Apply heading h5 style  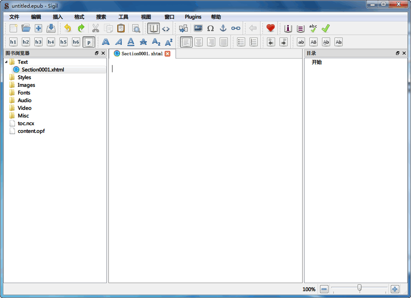(x=64, y=42)
